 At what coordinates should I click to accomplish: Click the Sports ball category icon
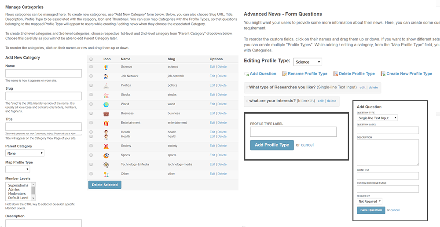click(106, 155)
